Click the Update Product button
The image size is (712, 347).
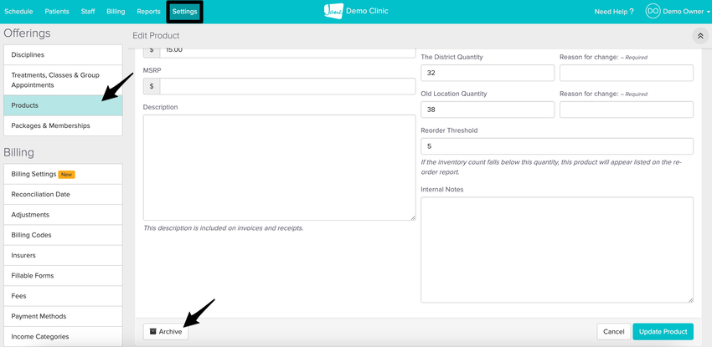coord(663,332)
